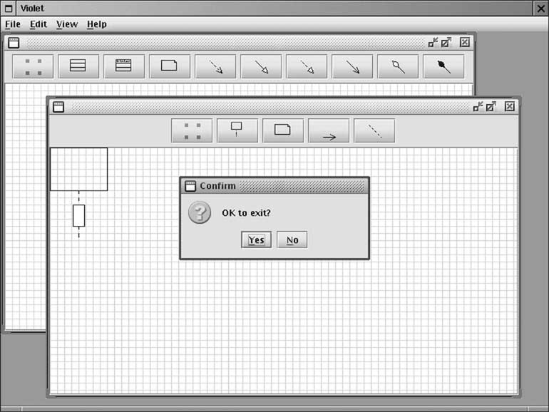Cancel the exit with the No button
Image resolution: width=549 pixels, height=412 pixels.
pyautogui.click(x=292, y=240)
